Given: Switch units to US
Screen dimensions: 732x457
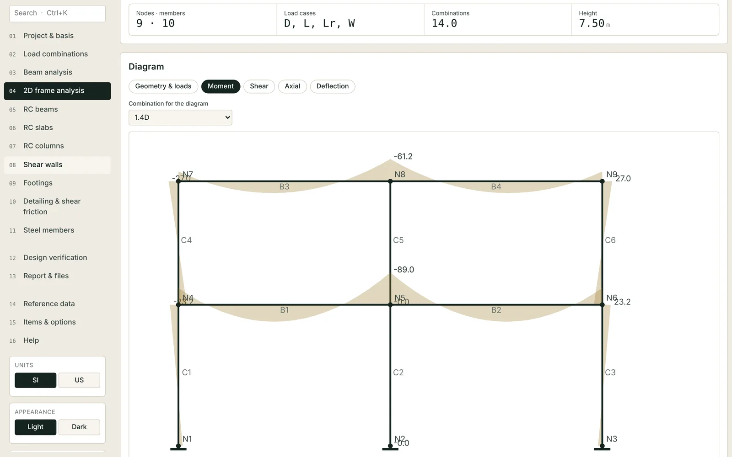Looking at the screenshot, I should (x=79, y=380).
